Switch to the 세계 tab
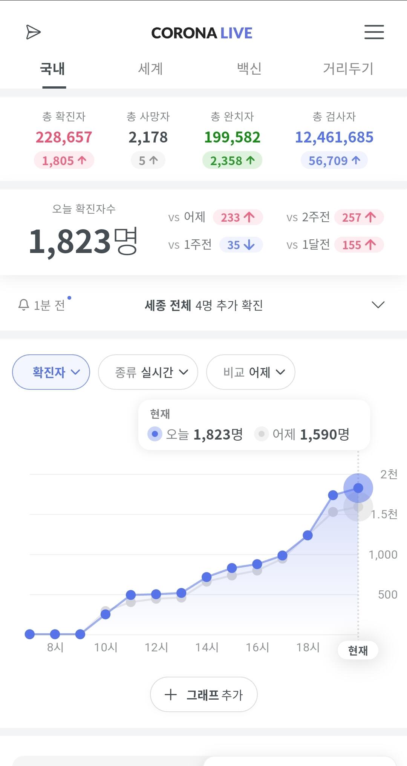Viewport: 407px width, 766px height. click(150, 69)
